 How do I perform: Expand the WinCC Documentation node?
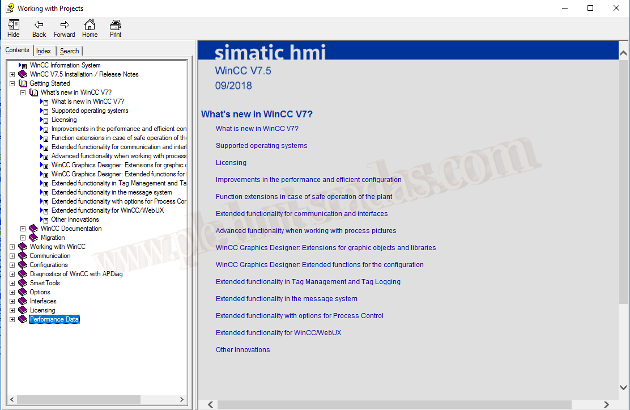pos(23,229)
